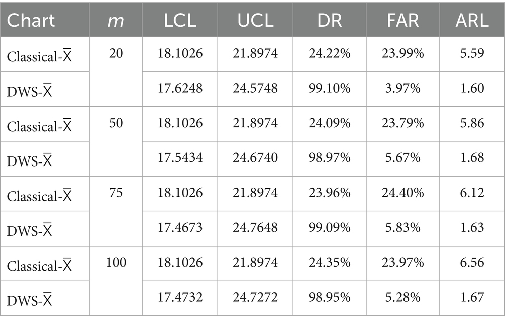Click the m value 100 cell
This screenshot has width=505, height=325.
(x=116, y=263)
